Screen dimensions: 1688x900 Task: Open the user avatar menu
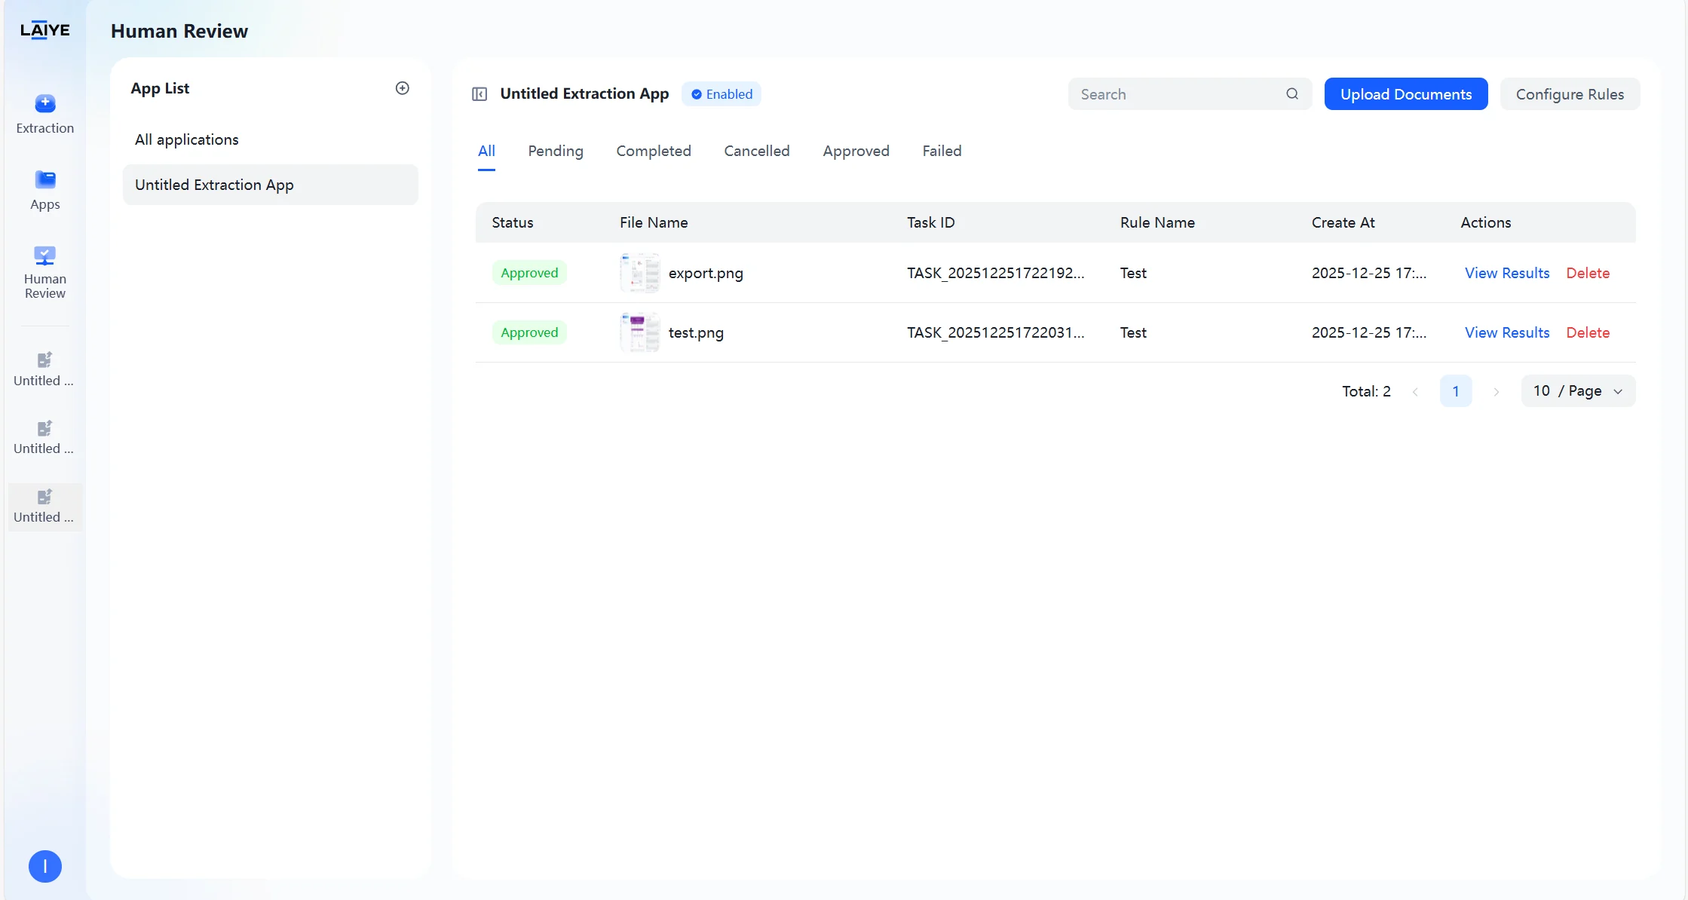pos(45,866)
